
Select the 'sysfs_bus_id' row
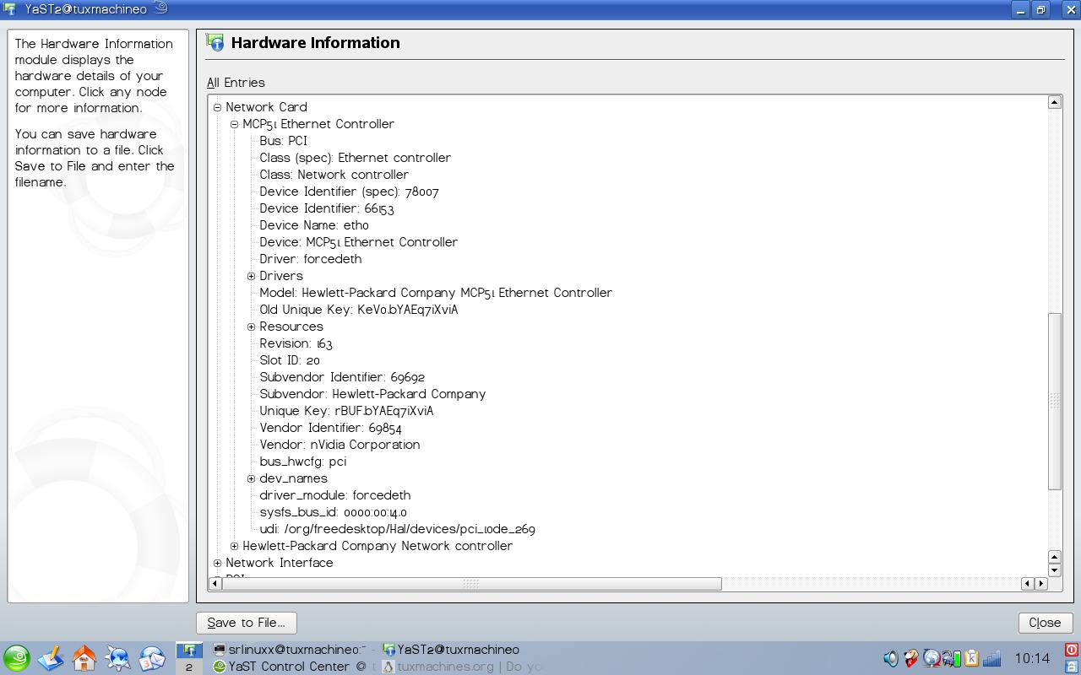click(333, 512)
